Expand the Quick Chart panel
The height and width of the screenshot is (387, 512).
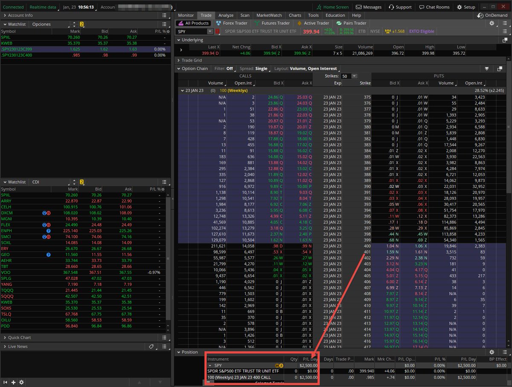tap(4, 337)
